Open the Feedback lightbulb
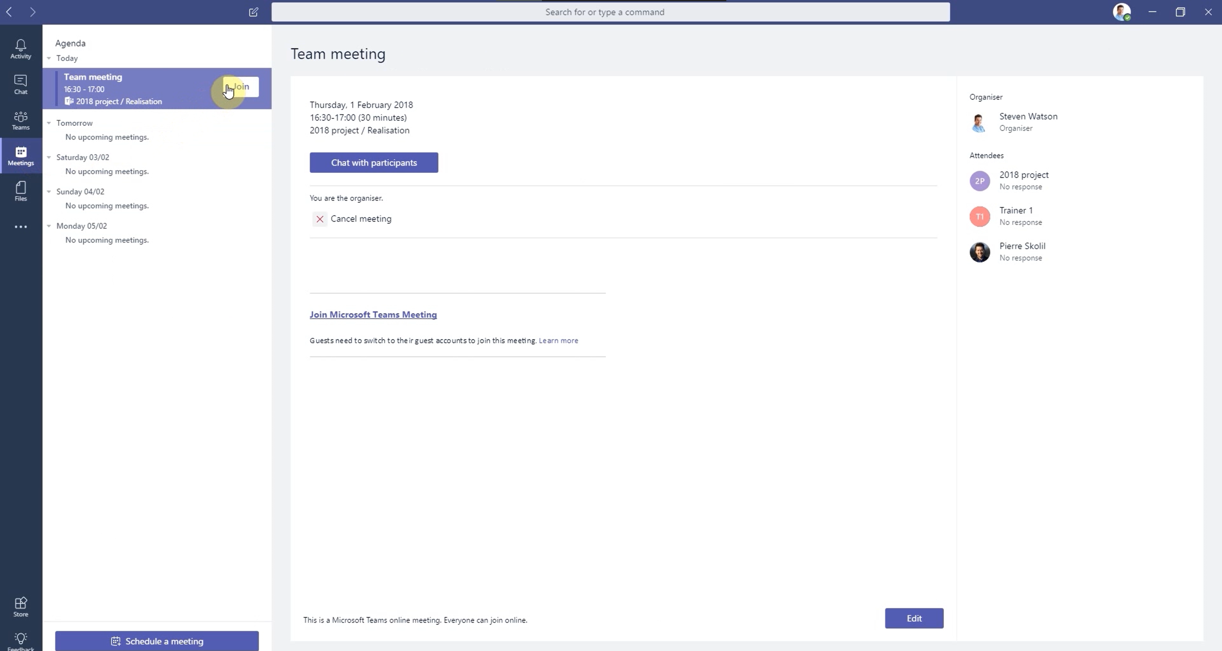Viewport: 1222px width, 651px height. tap(21, 641)
